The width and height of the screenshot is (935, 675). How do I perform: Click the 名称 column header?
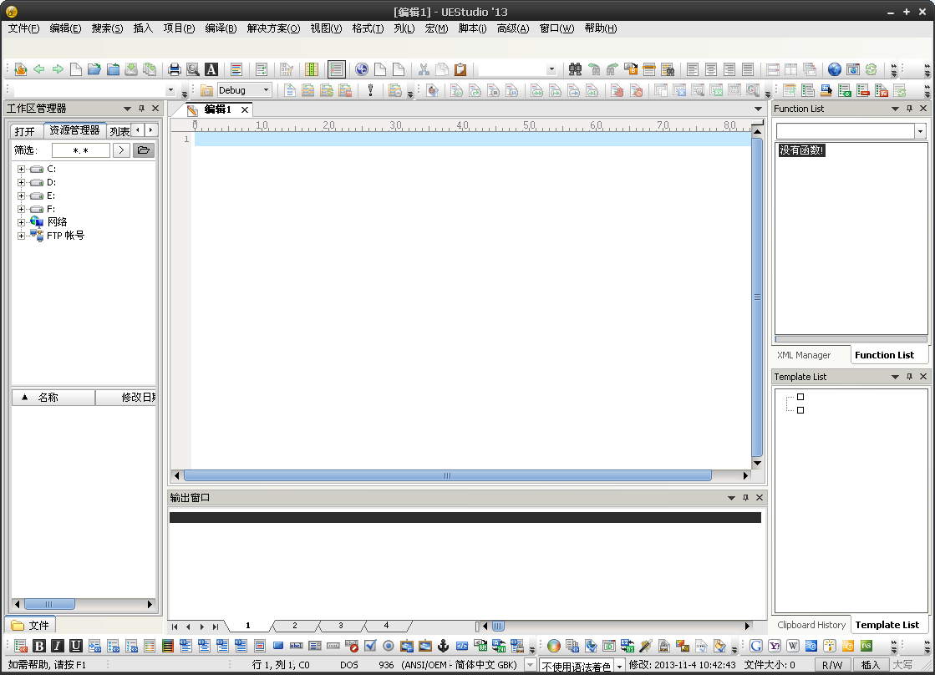[x=48, y=398]
